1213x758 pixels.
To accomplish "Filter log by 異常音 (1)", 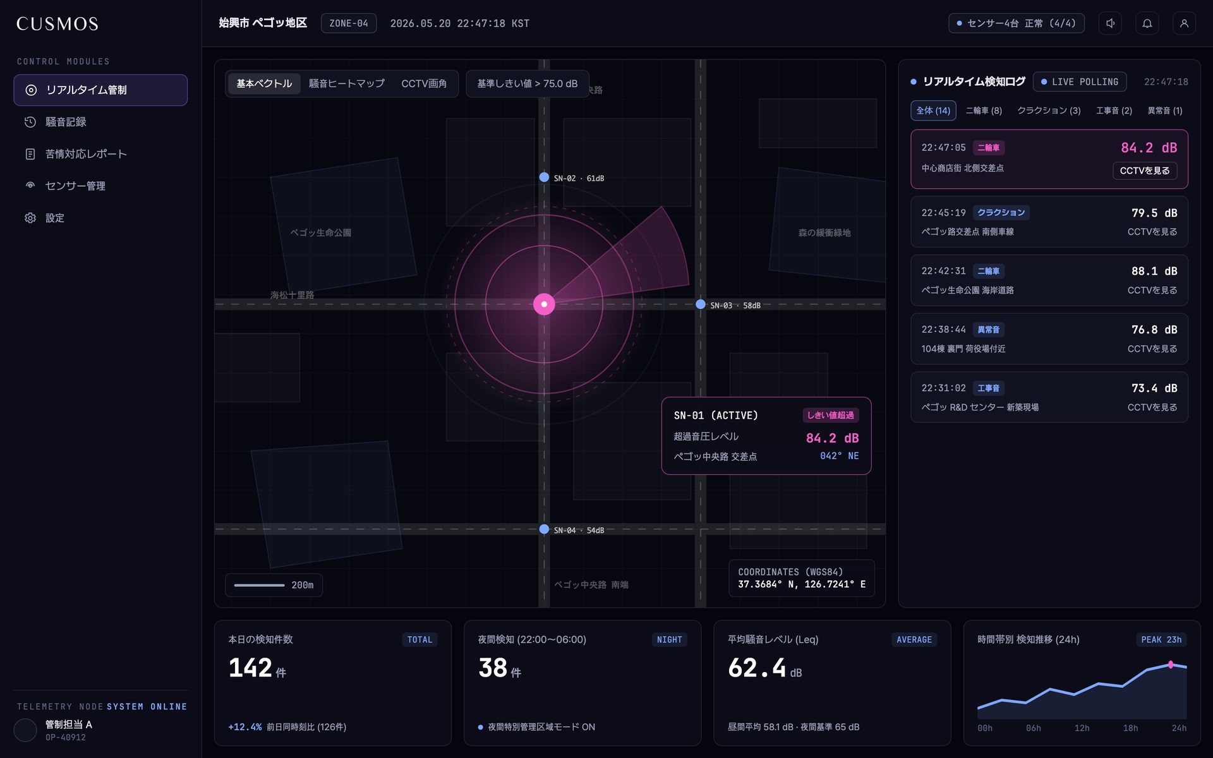I will pyautogui.click(x=1165, y=111).
